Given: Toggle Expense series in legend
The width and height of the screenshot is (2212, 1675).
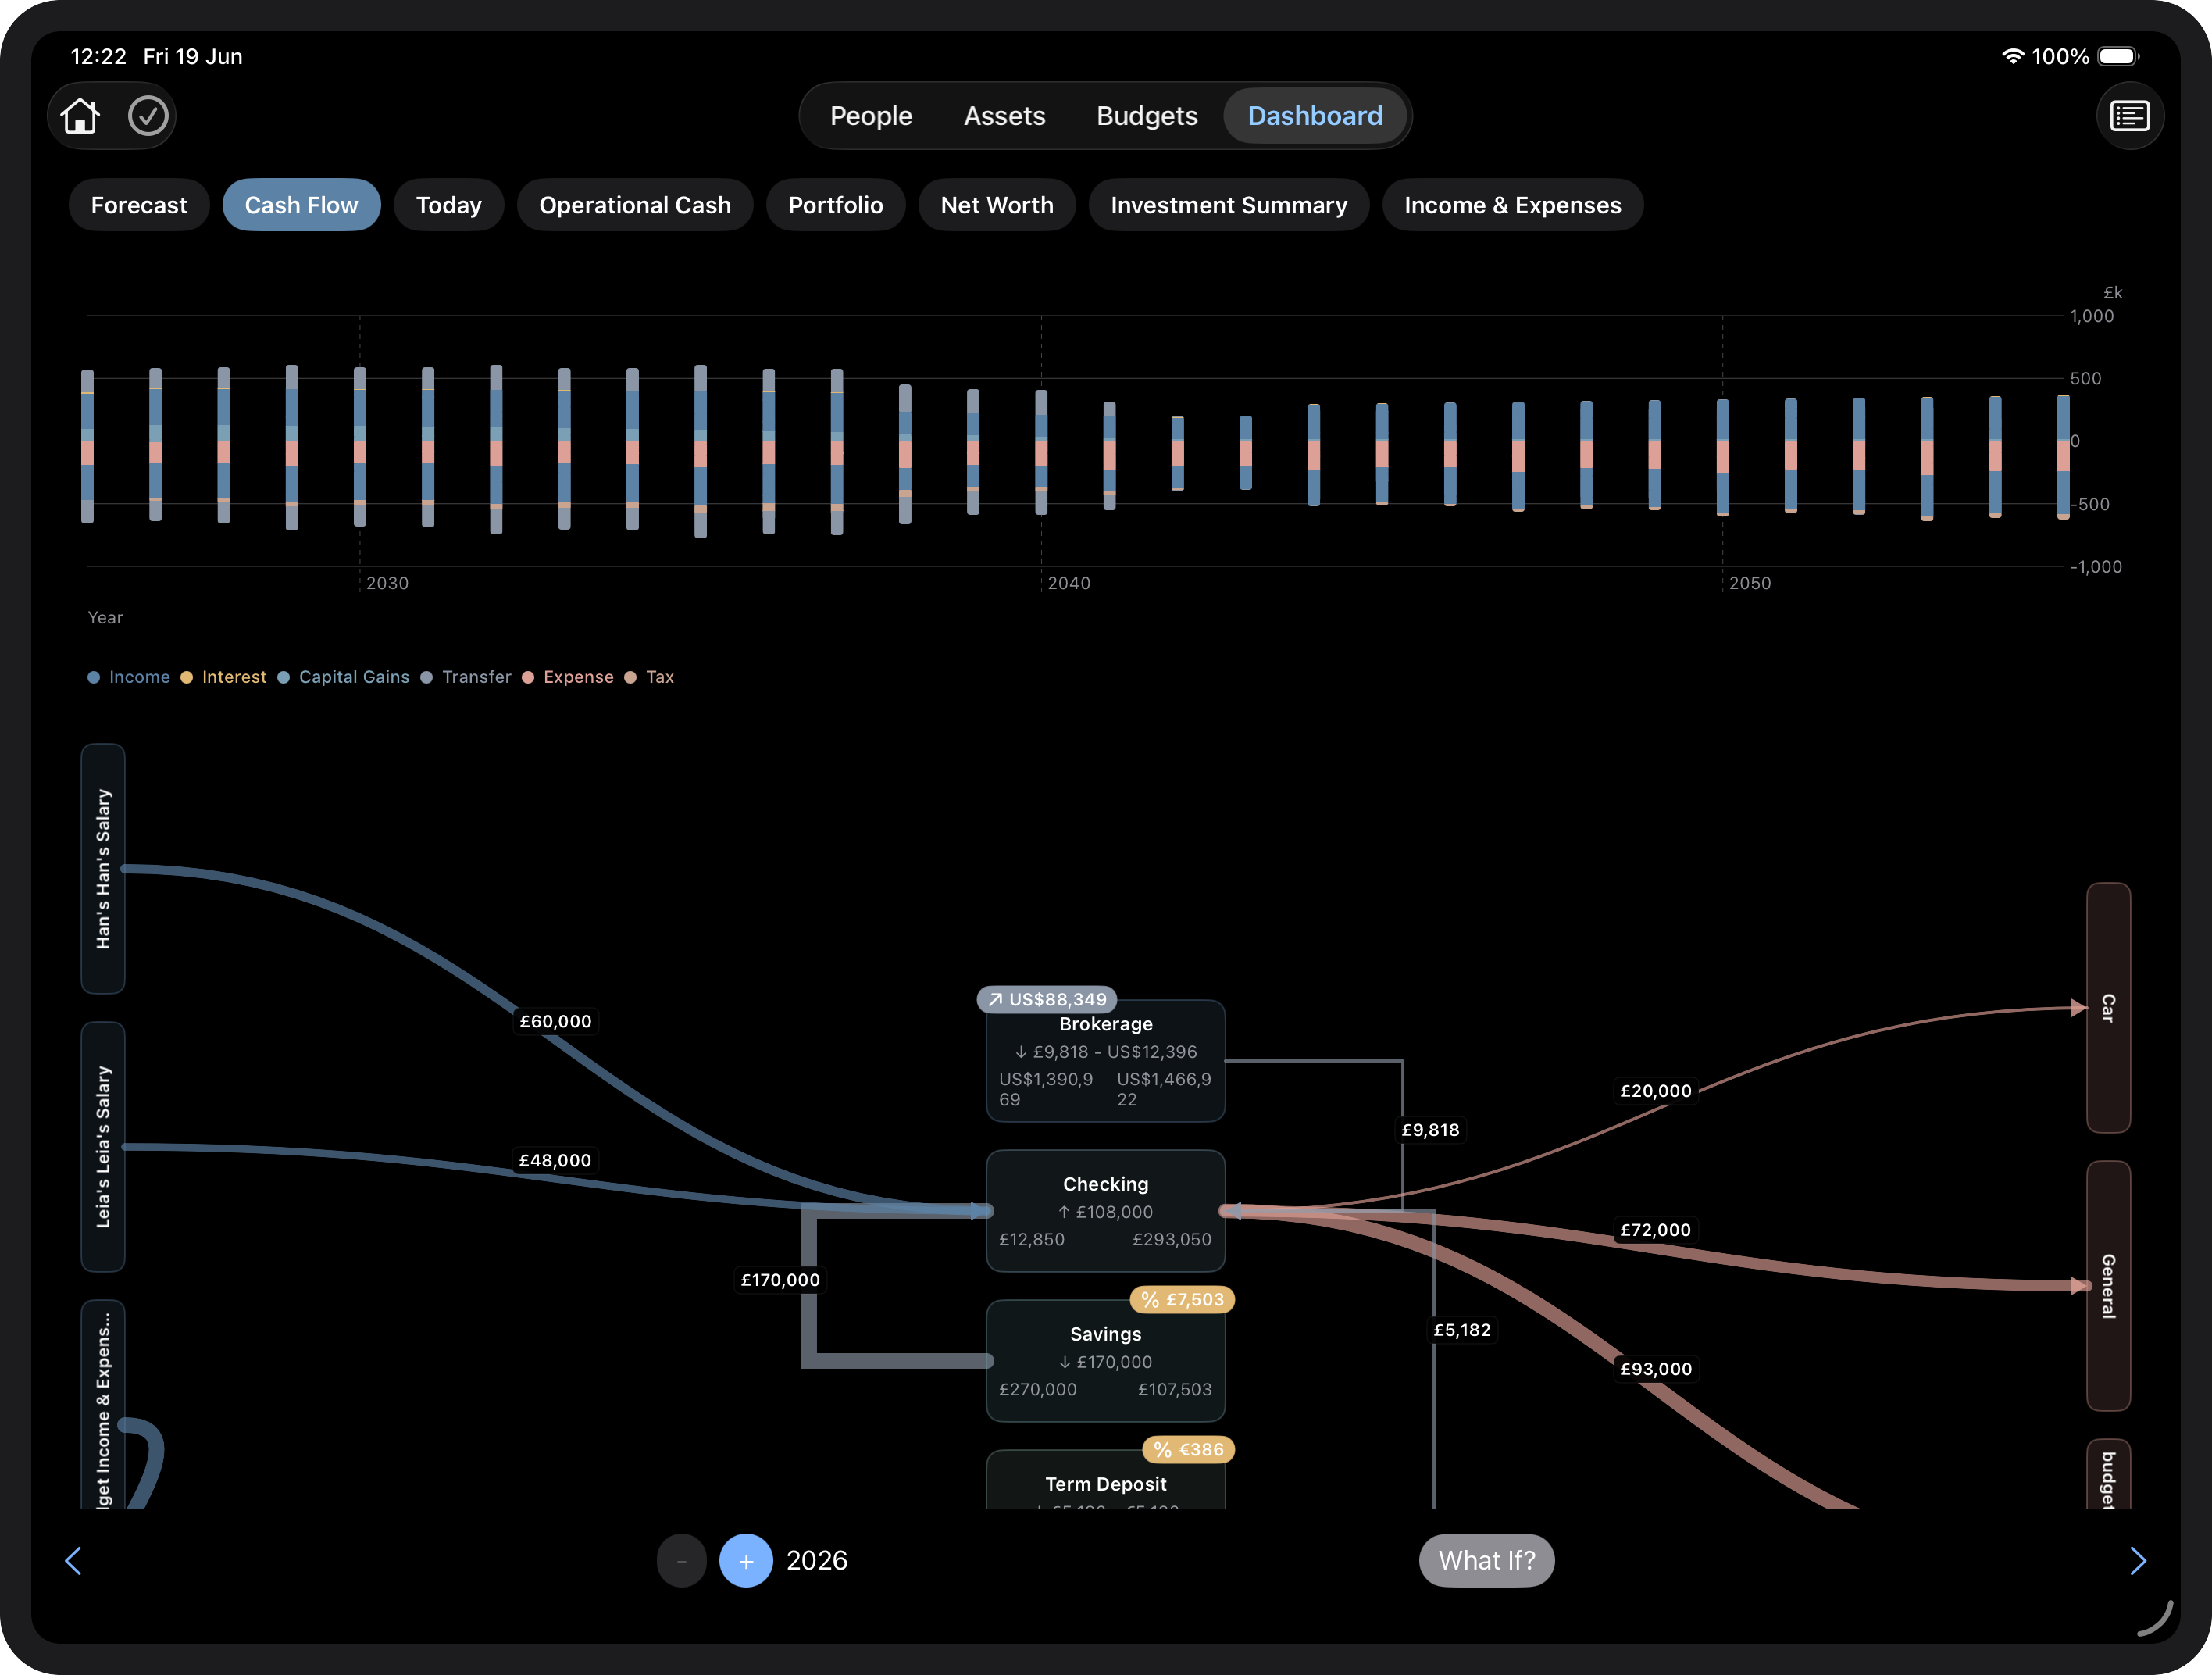Looking at the screenshot, I should (x=568, y=677).
